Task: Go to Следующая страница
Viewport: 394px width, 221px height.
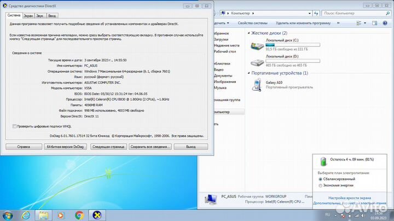Action: 108,147
